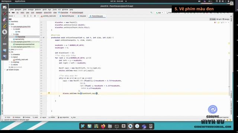238x133 pixels.
Task: Open Firefox from the dock
Action: click(103, 126)
